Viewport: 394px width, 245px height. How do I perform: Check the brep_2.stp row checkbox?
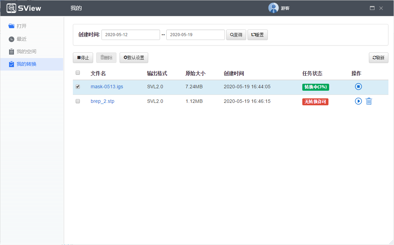78,101
